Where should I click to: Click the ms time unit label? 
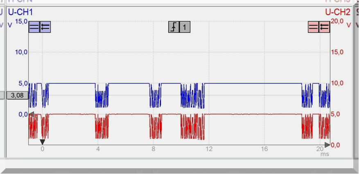(325, 154)
